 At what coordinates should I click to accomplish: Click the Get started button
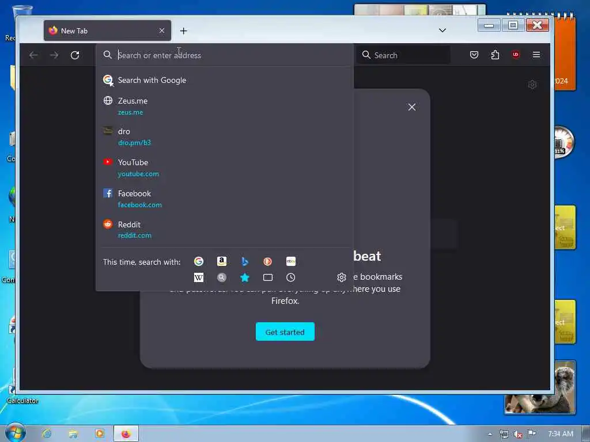285,332
